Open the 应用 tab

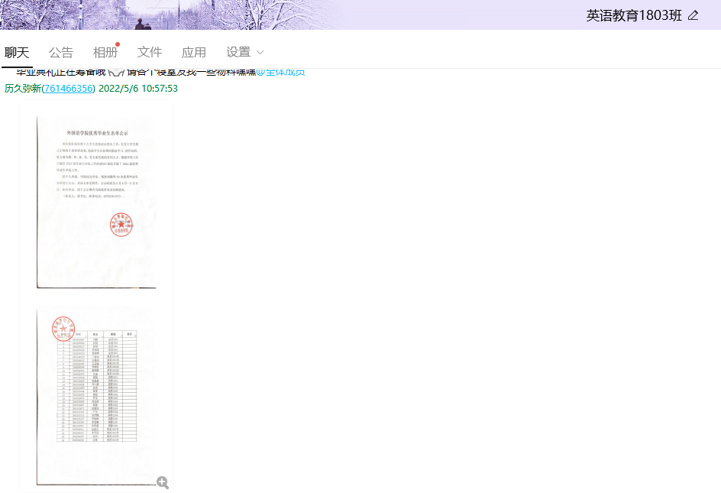click(194, 52)
